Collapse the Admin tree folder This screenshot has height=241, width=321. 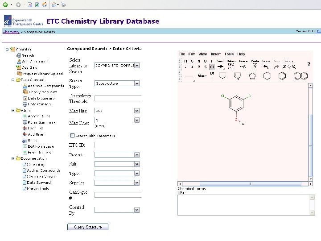(13, 110)
